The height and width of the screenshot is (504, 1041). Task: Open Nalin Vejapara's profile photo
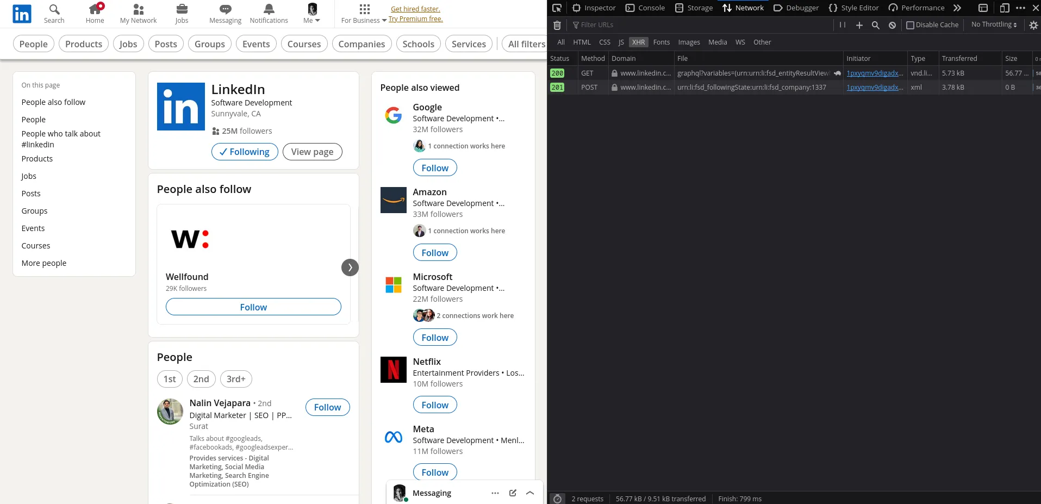pyautogui.click(x=170, y=412)
